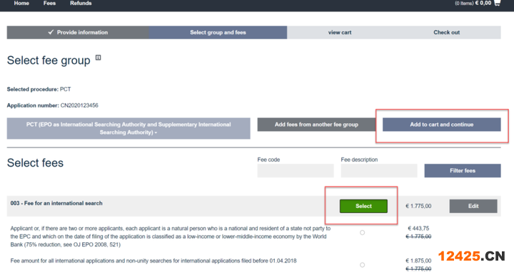Click the Filter fees button
Image resolution: width=514 pixels, height=272 pixels.
point(463,171)
